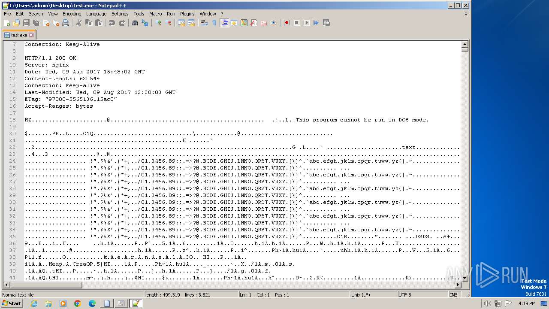Open the Language menu
549x309 pixels.
click(x=96, y=14)
